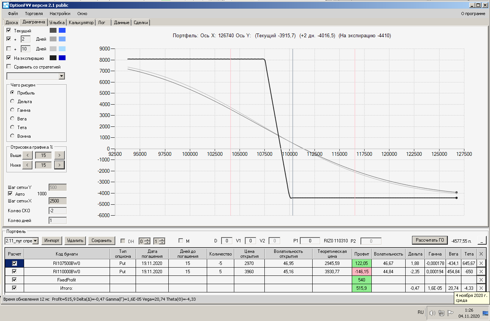Screen dimensions: 490x321
Task: Toggle the Текущий curve checkbox
Action: pos(9,30)
